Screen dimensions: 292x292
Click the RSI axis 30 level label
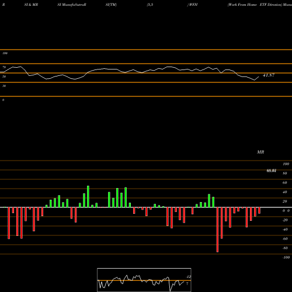4,86
